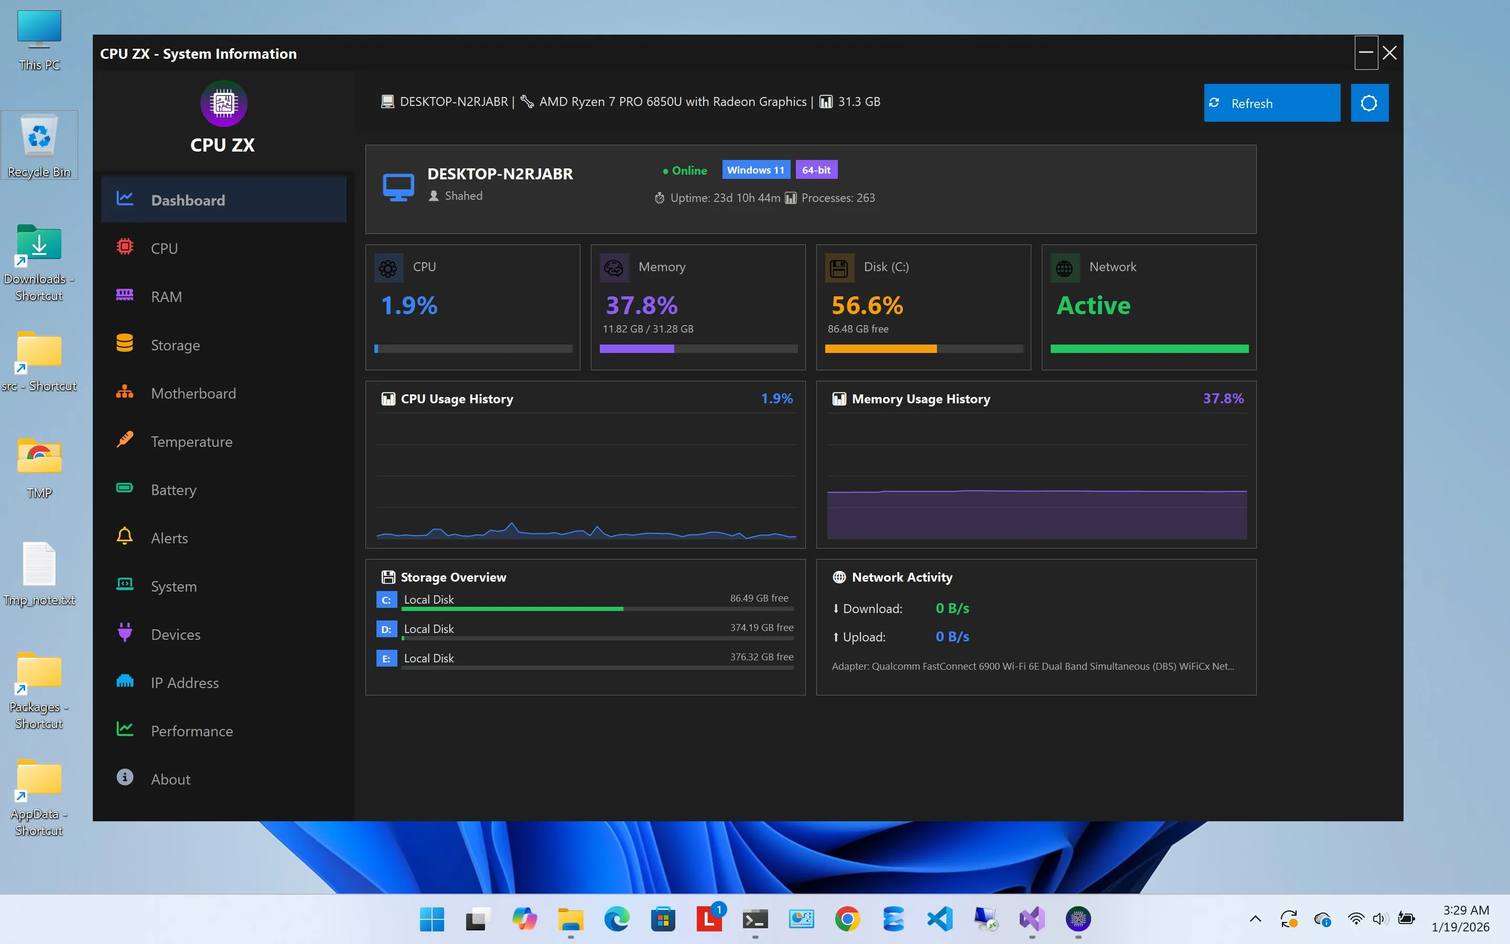Click the Battery icon in sidebar

(125, 488)
